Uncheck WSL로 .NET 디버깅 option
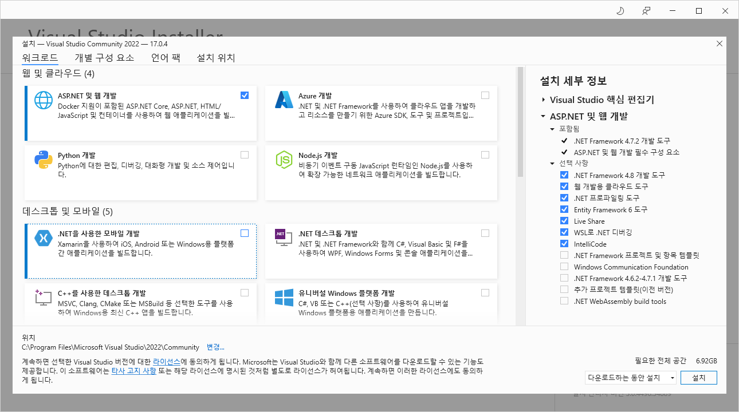 point(564,232)
